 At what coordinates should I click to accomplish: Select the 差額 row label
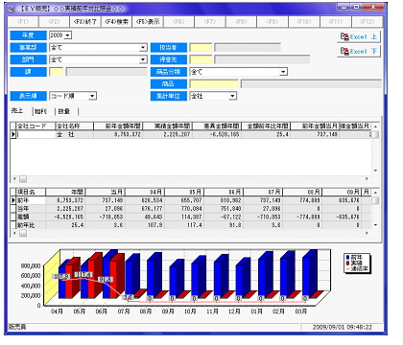point(31,217)
